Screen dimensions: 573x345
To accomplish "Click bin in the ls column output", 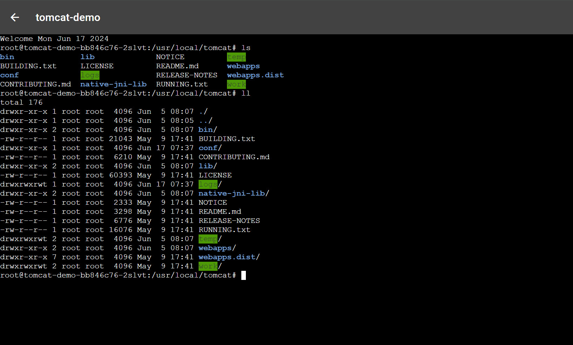I will pyautogui.click(x=7, y=57).
